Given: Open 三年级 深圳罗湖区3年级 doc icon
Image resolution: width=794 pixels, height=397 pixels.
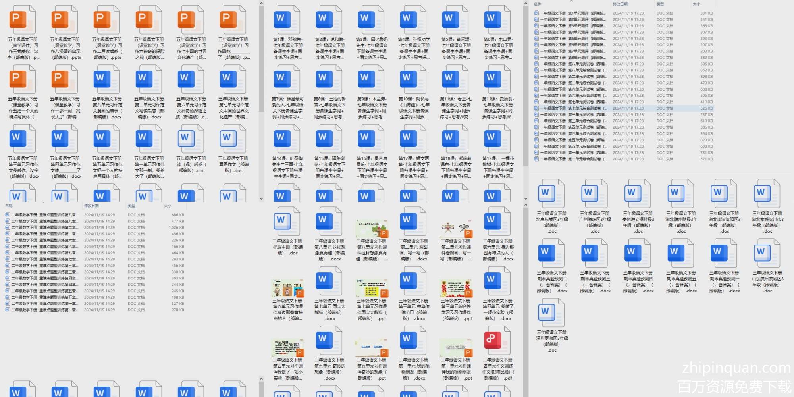Looking at the screenshot, I should 551,313.
